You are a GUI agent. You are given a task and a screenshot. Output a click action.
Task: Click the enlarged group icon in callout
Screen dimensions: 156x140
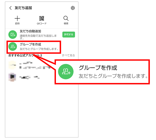66,72
